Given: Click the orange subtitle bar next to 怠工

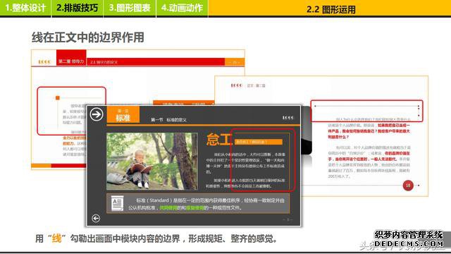Looking at the screenshot, I should [259, 142].
